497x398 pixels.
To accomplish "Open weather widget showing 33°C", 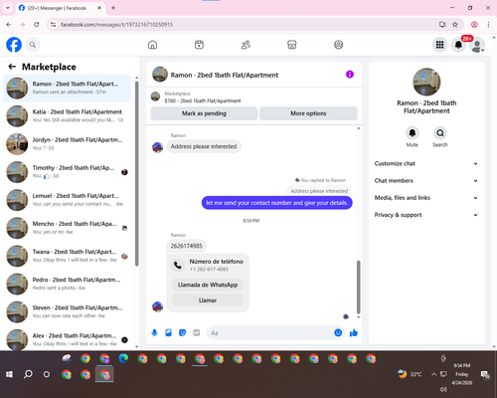I will 410,374.
